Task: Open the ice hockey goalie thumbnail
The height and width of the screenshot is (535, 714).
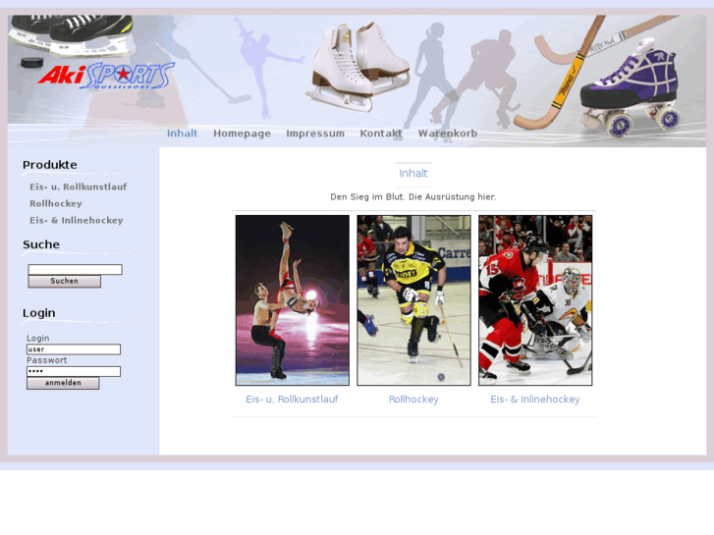Action: pos(535,300)
